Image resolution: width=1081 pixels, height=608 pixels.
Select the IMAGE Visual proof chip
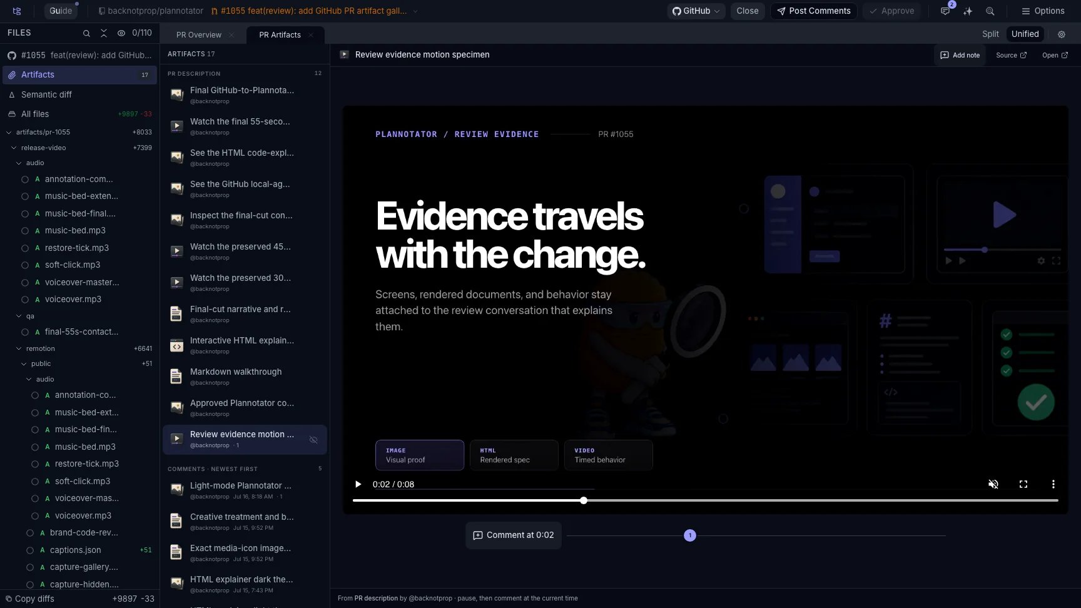[420, 455]
